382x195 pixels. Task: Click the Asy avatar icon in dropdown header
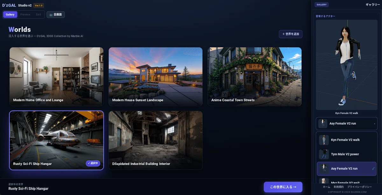click(x=323, y=124)
